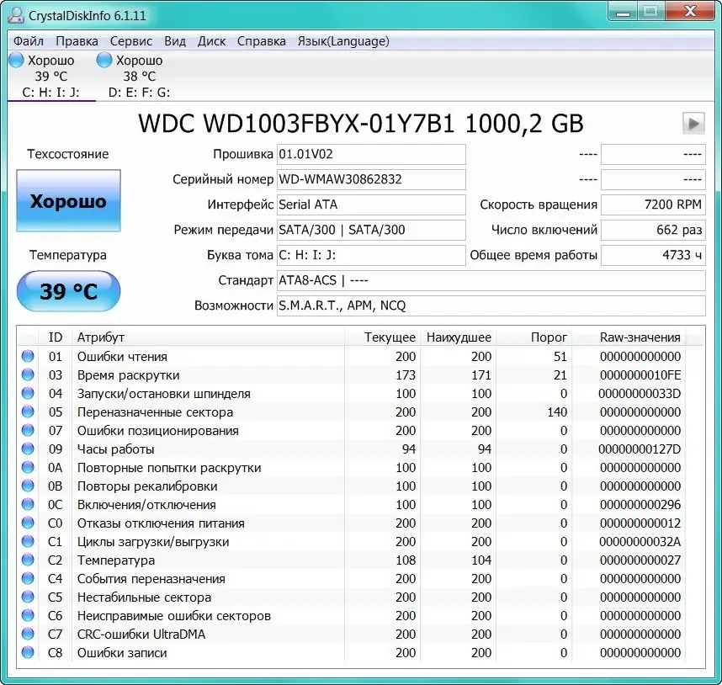Viewport: 722px width, 685px height.
Task: Switch to the D: E: F: G: disk tab
Action: point(139,76)
